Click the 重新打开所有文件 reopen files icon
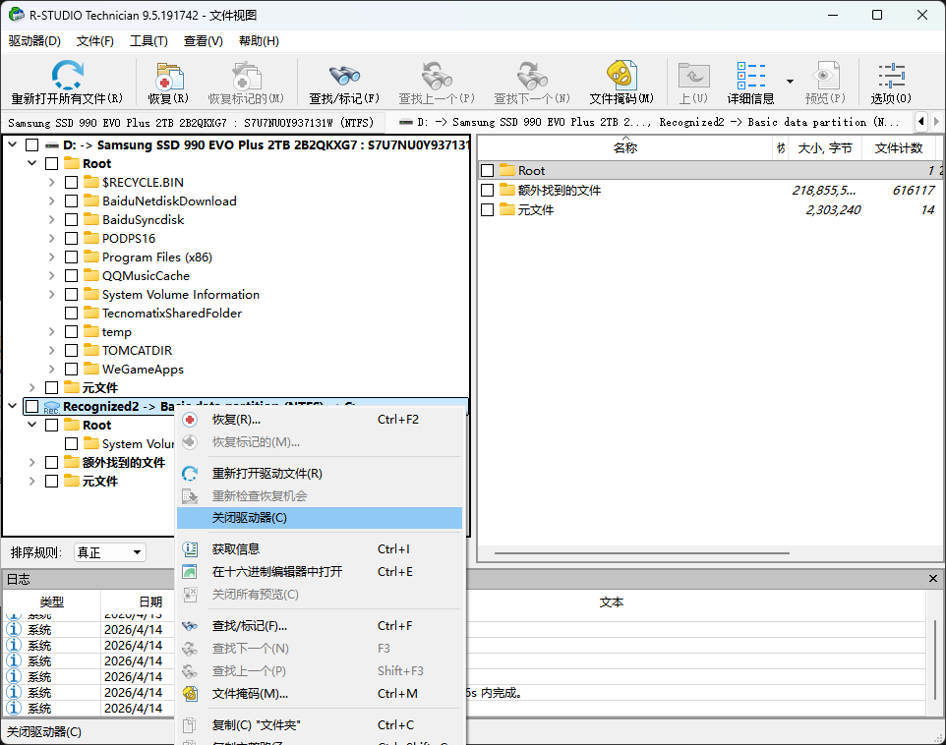Viewport: 946px width, 745px height. pyautogui.click(x=61, y=82)
